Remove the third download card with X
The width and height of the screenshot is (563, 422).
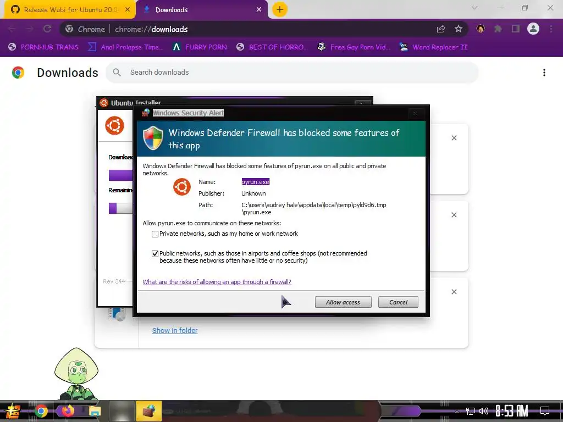[x=454, y=292]
